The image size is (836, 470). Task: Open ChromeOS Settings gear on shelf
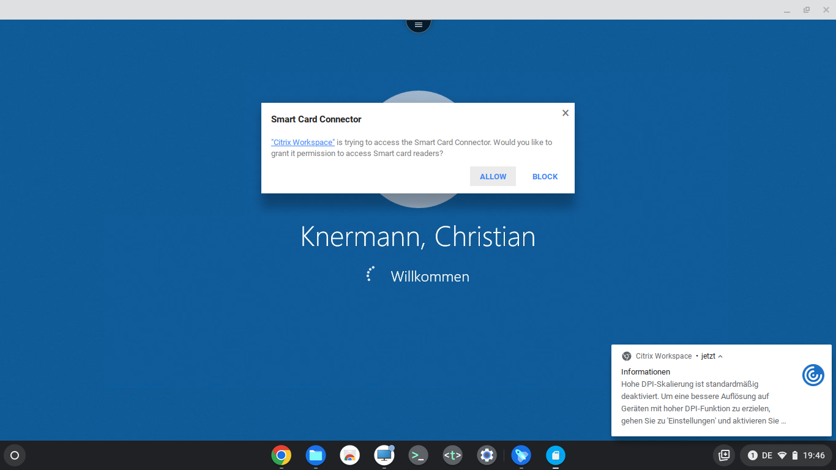pos(487,455)
